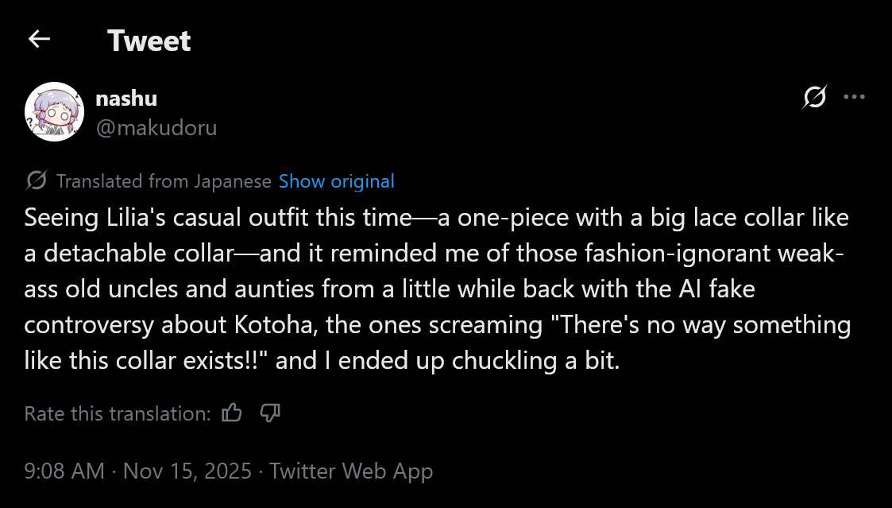Viewport: 892px width, 508px height.
Task: Click the "Show original" link
Action: pos(336,181)
